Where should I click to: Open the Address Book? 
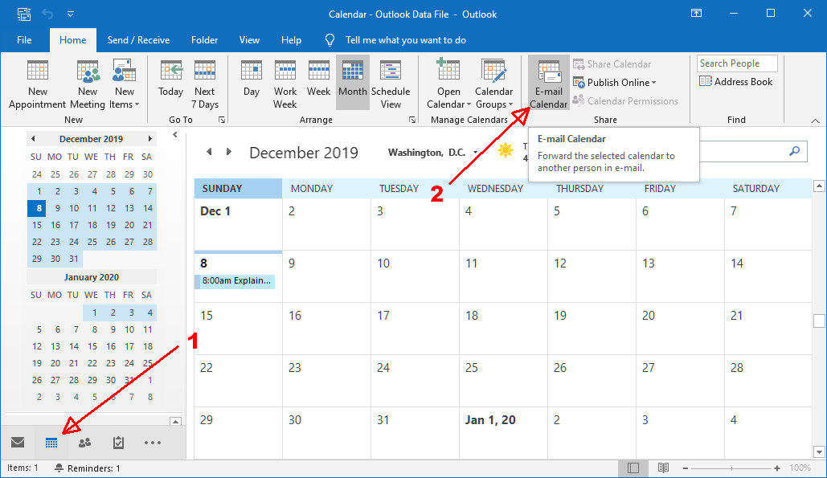[735, 82]
